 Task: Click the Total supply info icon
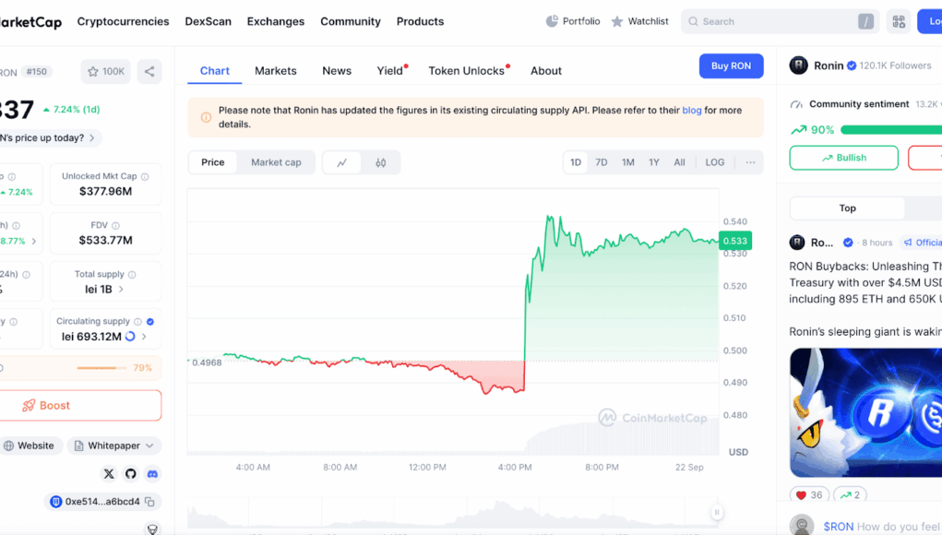click(132, 274)
